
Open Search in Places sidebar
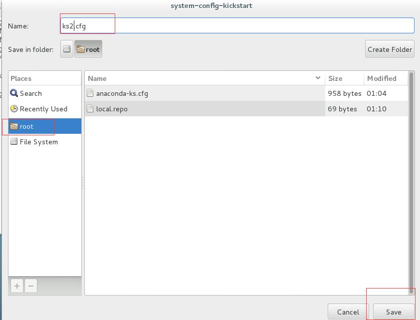point(45,93)
